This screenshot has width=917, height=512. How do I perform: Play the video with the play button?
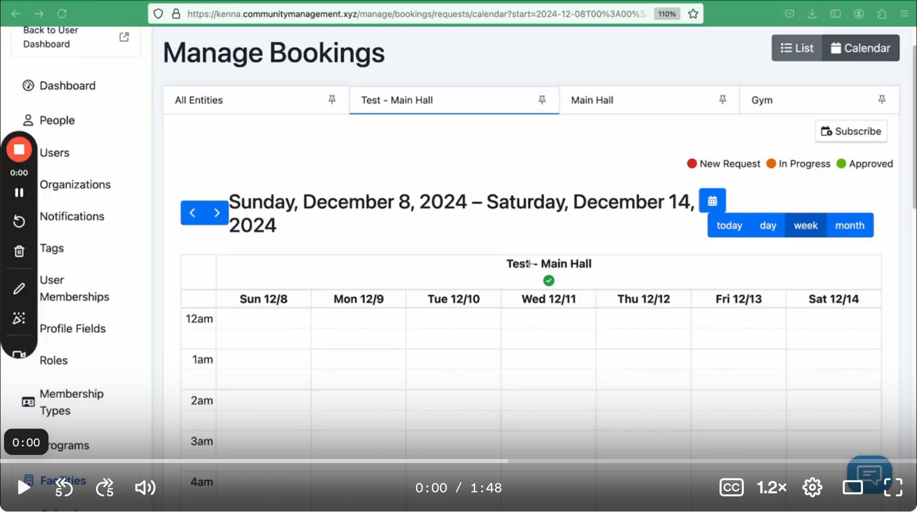[23, 487]
